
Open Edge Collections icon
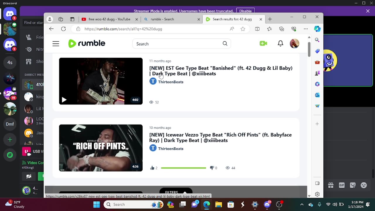282,29
